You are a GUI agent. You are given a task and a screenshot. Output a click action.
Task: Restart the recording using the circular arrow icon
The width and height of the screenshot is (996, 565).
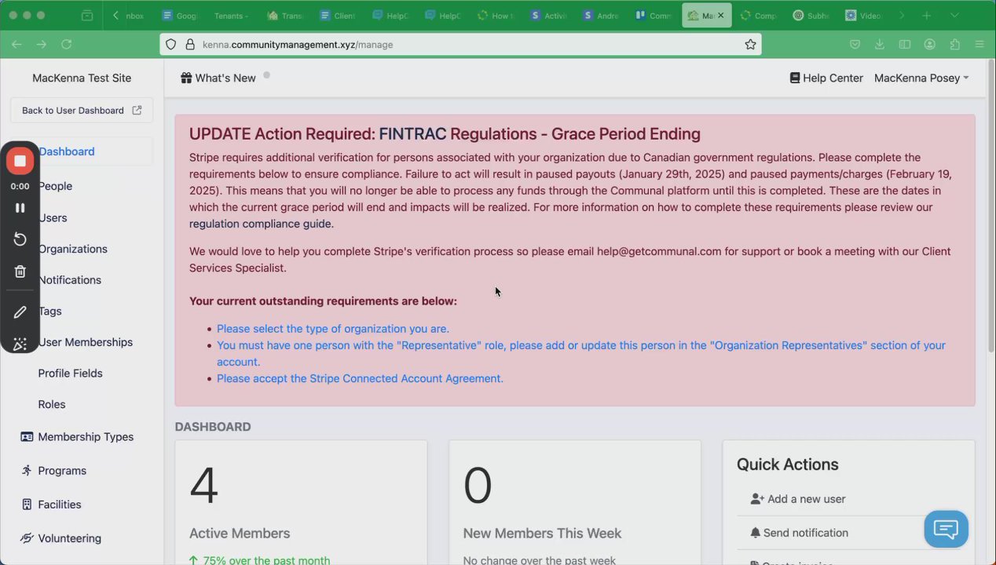point(20,239)
